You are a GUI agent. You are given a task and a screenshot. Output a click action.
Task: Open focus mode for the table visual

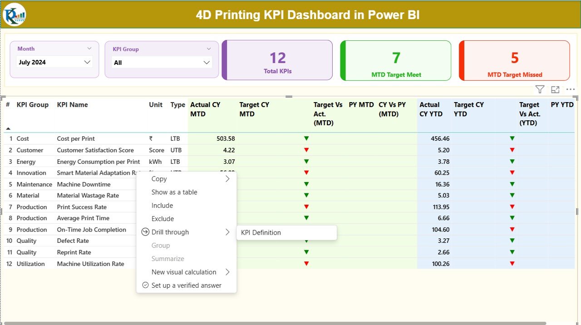(555, 89)
